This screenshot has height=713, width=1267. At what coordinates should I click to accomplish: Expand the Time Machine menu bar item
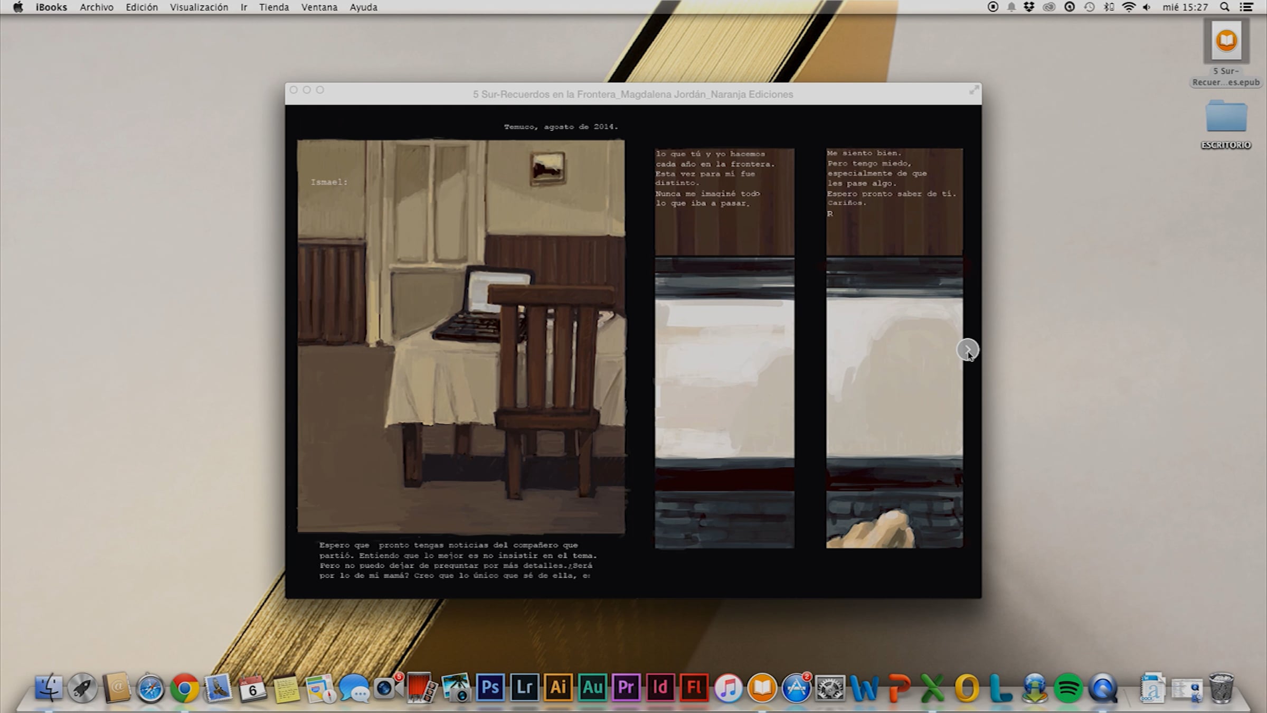click(1089, 7)
